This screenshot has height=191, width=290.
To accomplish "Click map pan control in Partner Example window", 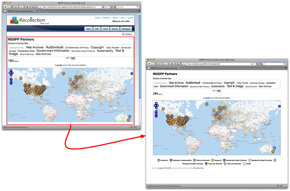I will click(156, 106).
